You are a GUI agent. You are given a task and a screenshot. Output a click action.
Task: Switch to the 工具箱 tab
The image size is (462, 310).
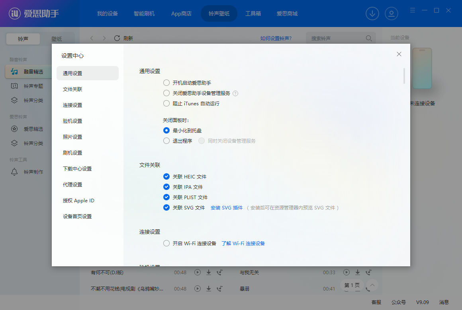[253, 13]
